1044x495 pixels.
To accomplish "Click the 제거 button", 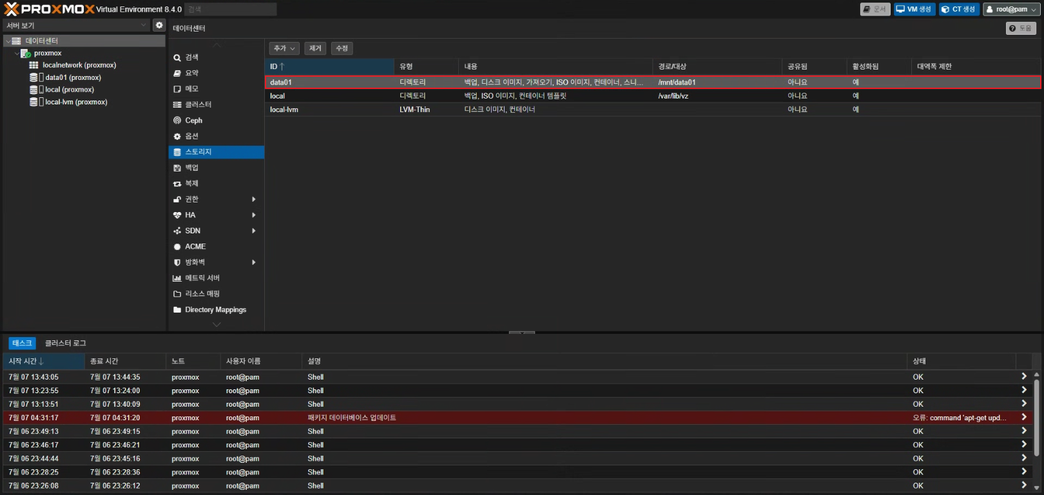I will click(315, 48).
